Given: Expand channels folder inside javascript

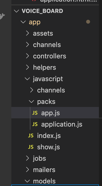Looking at the screenshot, I should (32, 90).
